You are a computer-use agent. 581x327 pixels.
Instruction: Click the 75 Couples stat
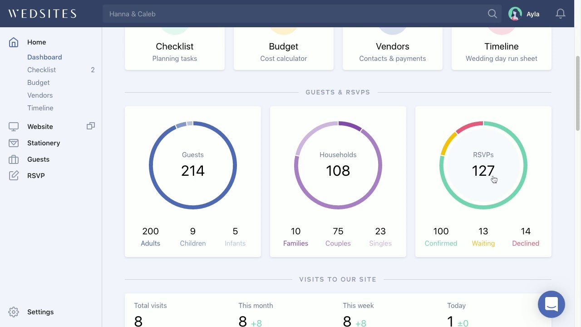pyautogui.click(x=338, y=237)
